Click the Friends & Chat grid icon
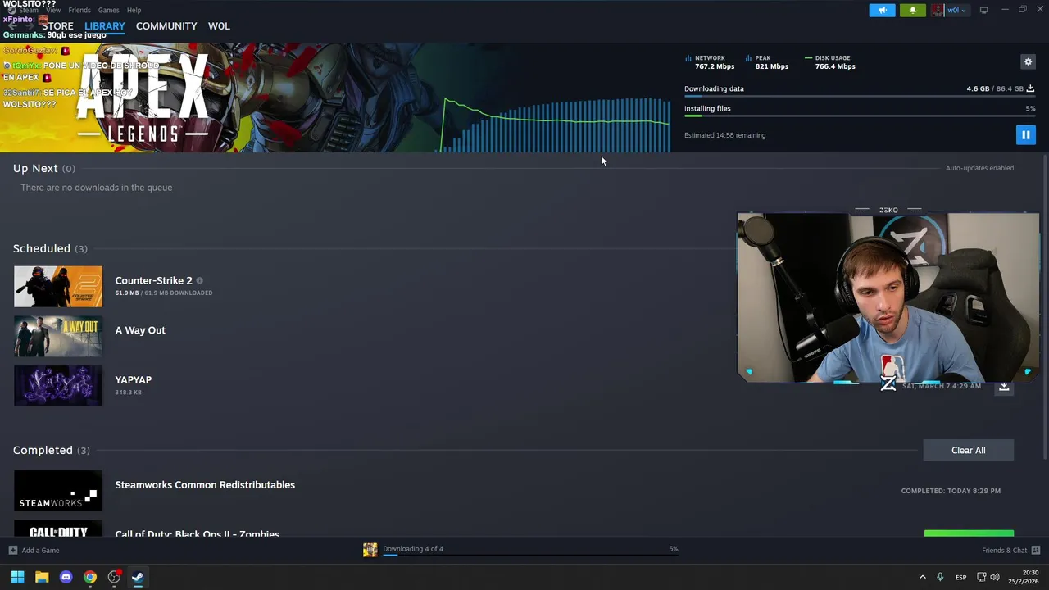Image resolution: width=1049 pixels, height=590 pixels. pos(1035,550)
